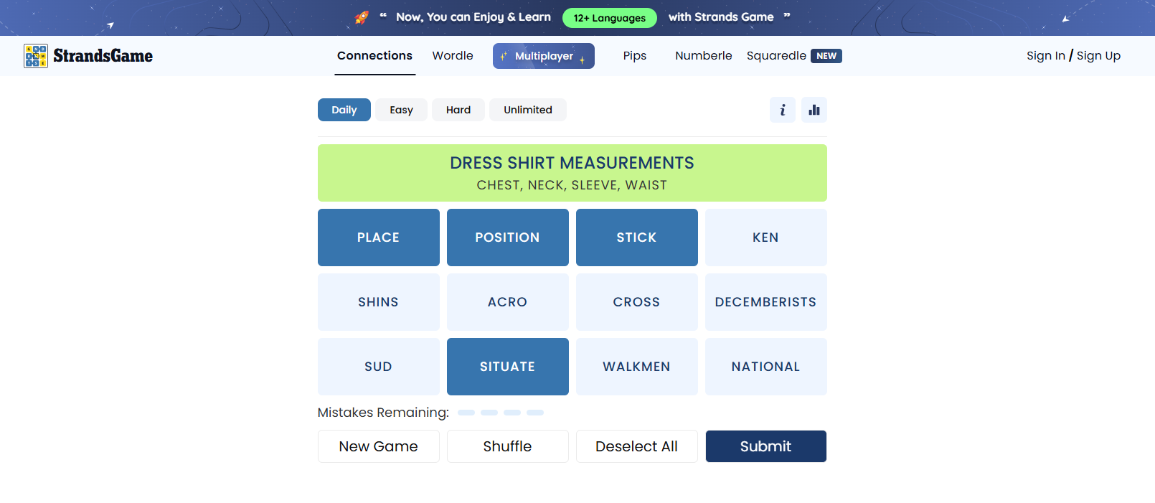Switch to Unlimited mode
Screen dimensions: 1155x503
click(x=528, y=110)
